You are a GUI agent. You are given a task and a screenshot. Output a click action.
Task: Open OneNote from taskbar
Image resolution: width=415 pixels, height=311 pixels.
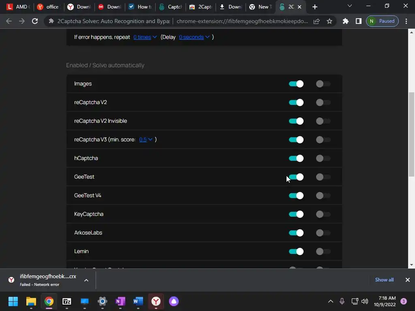point(120,301)
